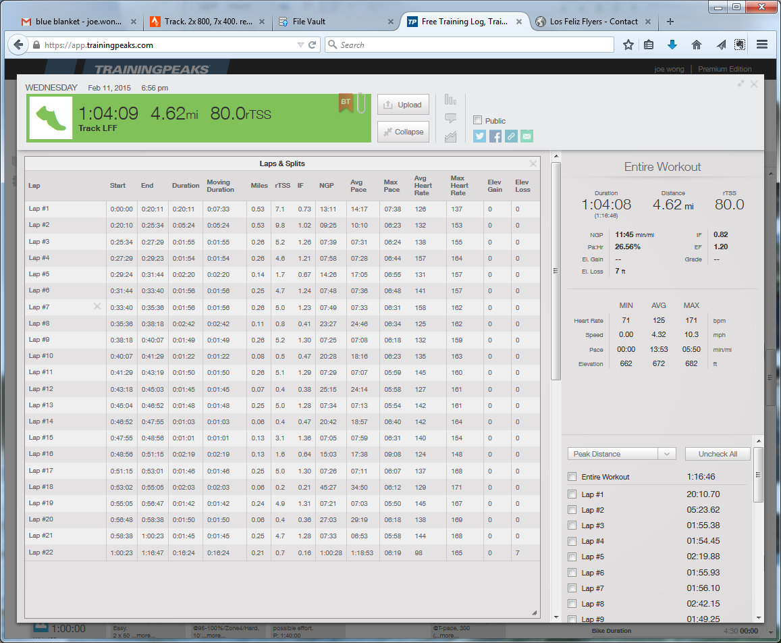
Task: Tick the Lap #3 checkbox in peak list
Action: [x=572, y=525]
